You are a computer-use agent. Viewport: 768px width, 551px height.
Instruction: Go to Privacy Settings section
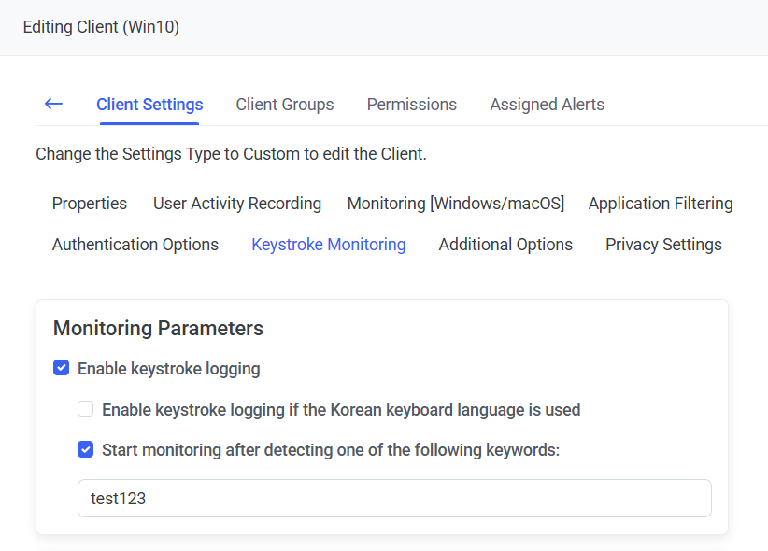click(663, 245)
